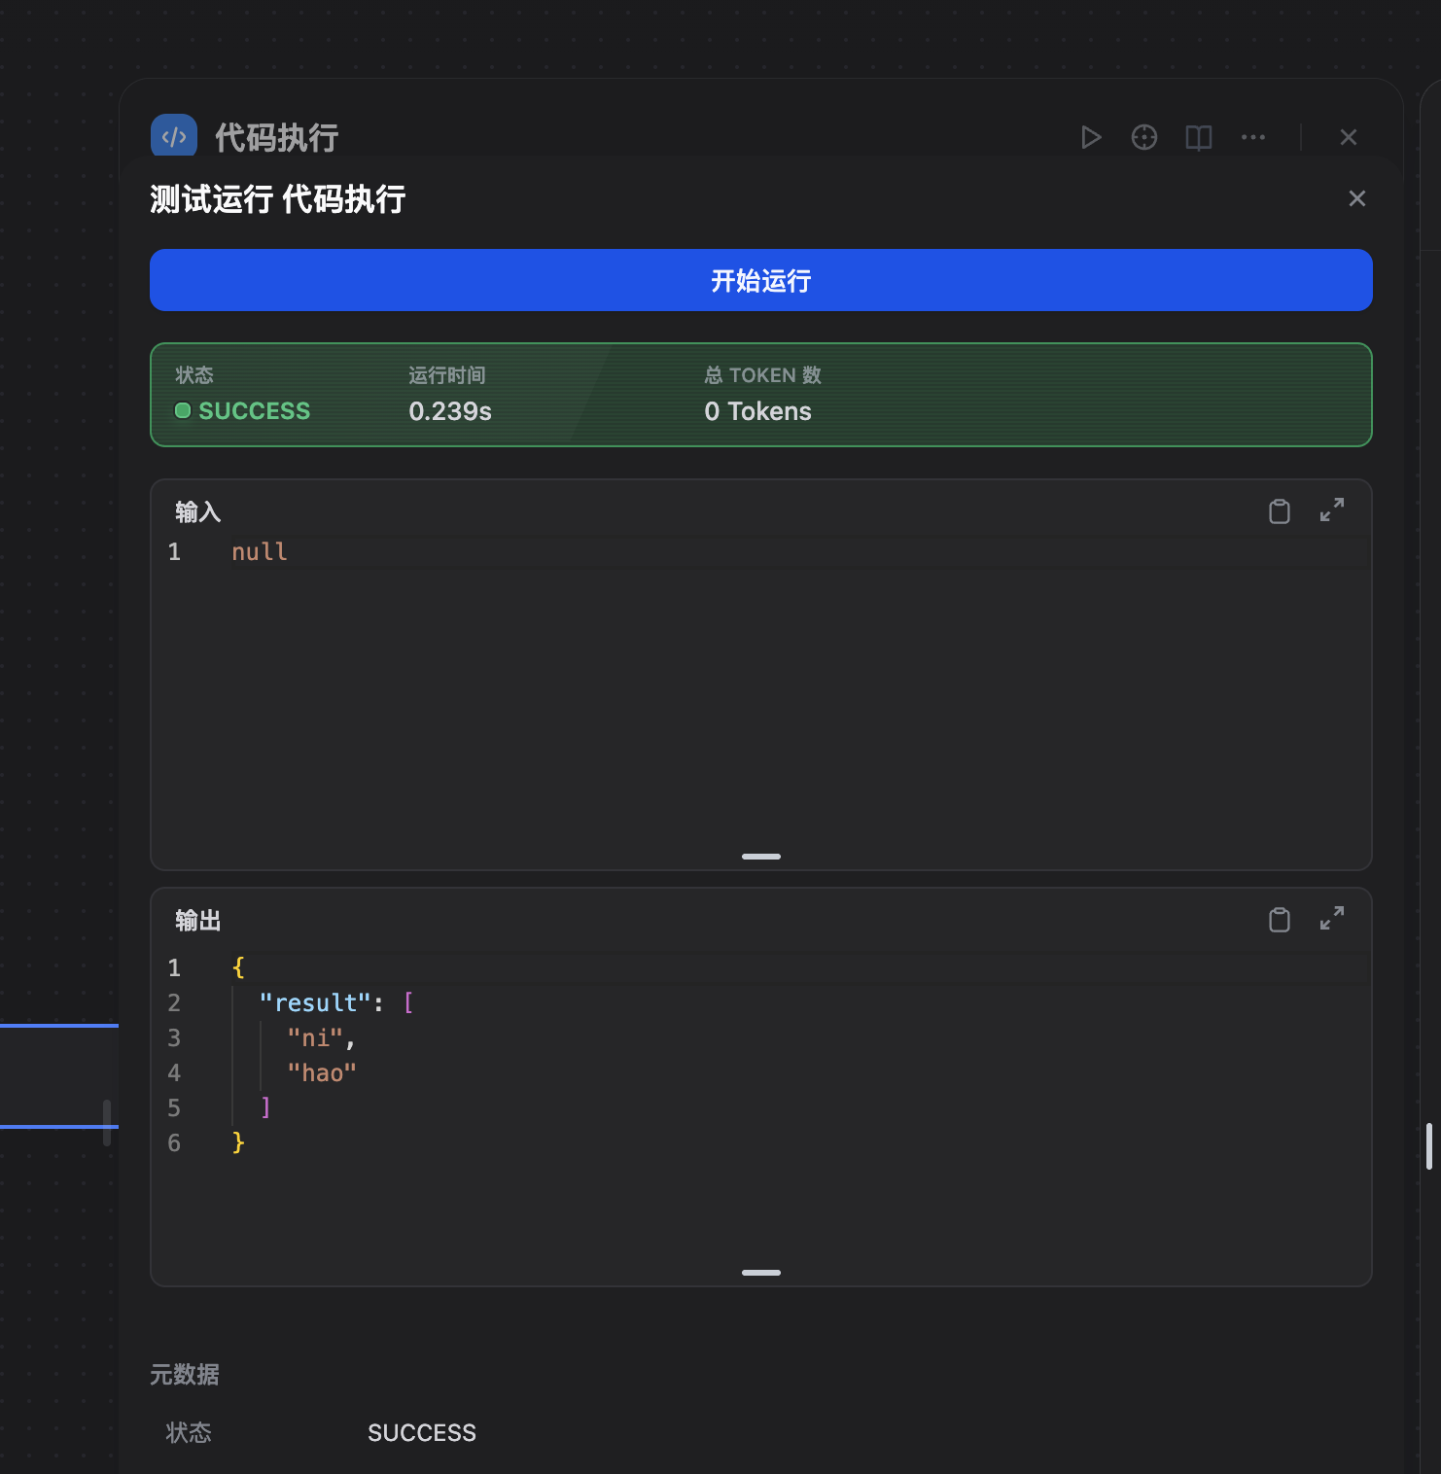
Task: Run the node using the play icon
Action: (x=1091, y=137)
